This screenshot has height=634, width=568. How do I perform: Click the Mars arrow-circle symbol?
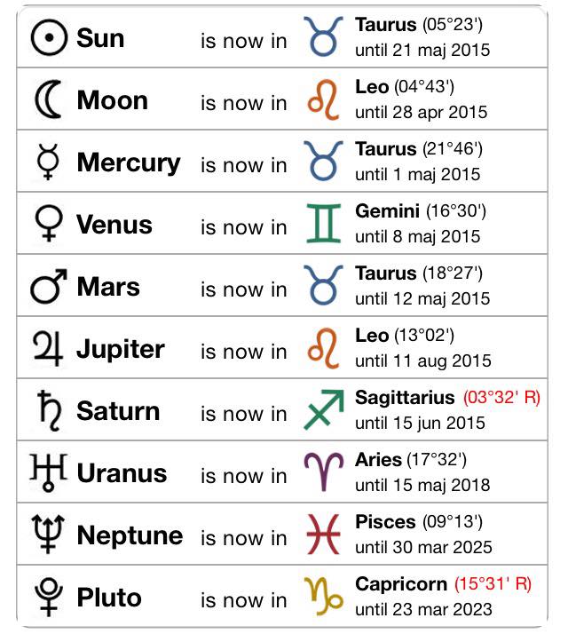point(49,286)
